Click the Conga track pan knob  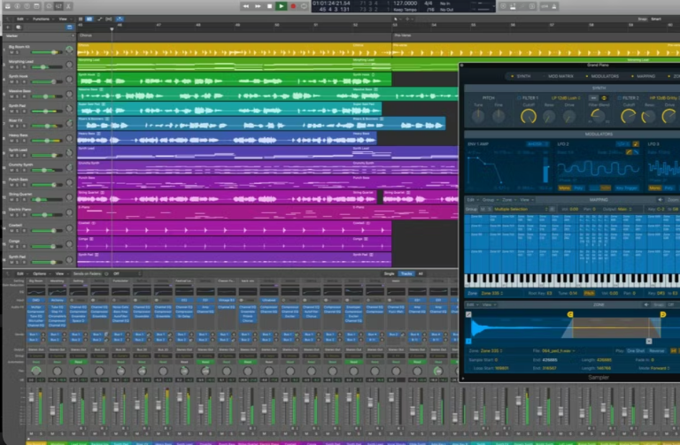point(69,245)
